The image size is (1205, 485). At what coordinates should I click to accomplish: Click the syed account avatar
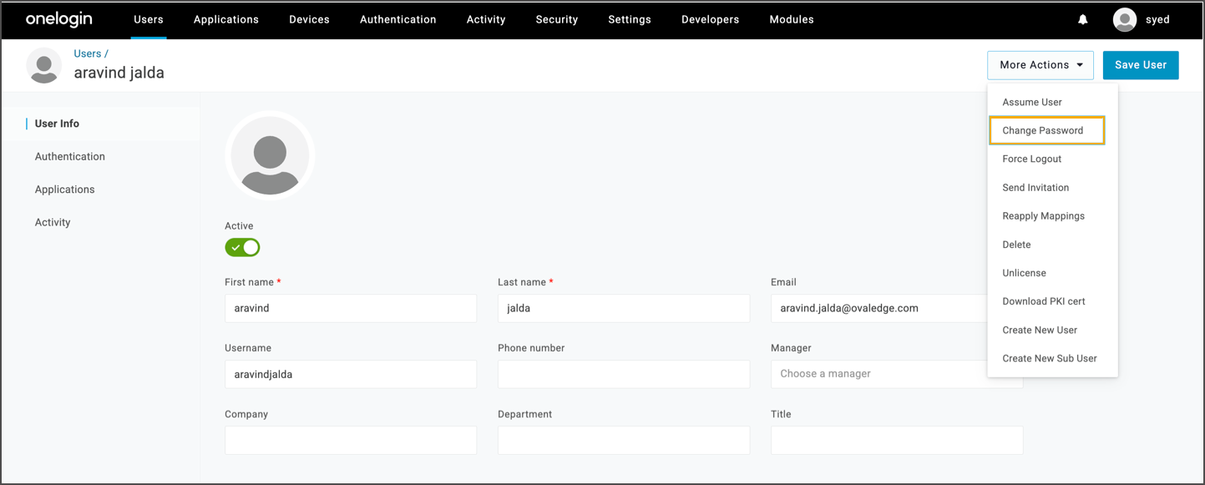tap(1125, 19)
